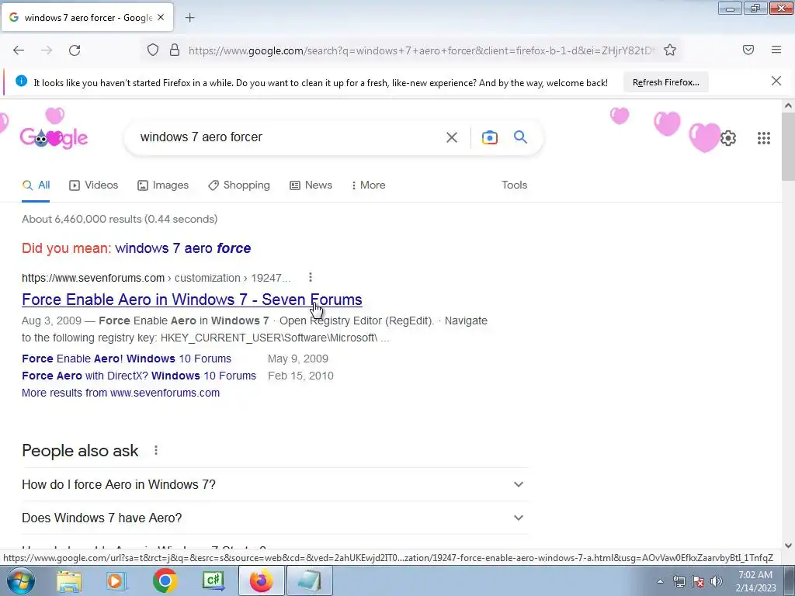Screen dimensions: 795x596
Task: Clear the search query text
Action: pos(451,137)
